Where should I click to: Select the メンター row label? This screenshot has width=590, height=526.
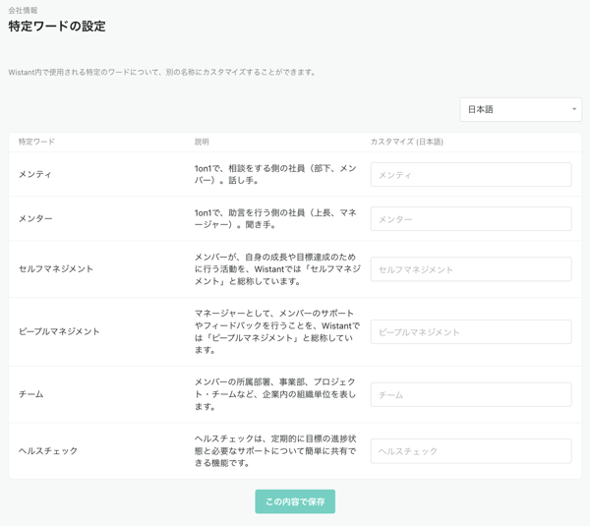35,219
